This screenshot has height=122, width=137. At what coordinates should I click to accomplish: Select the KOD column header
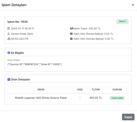[80, 90]
